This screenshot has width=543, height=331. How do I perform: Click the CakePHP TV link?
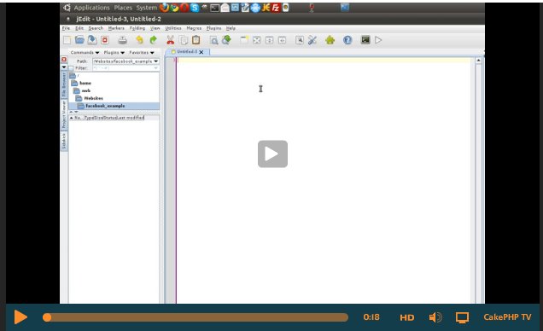pos(507,317)
